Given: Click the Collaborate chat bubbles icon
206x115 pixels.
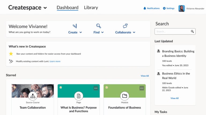Looking at the screenshot, I should [x=125, y=26].
